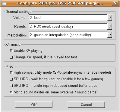Image resolution: width=120 pixels, height=112 pixels.
Task: Dismiss the dialog with Cancel button
Action: (86, 105)
